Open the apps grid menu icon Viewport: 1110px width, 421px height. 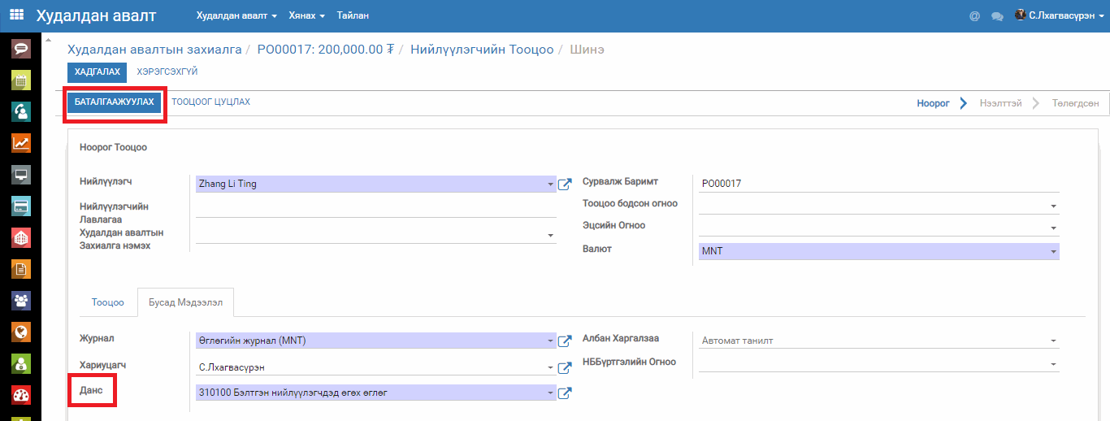point(16,15)
